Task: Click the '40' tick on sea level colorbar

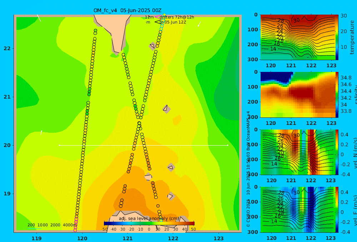Action: tap(185, 229)
